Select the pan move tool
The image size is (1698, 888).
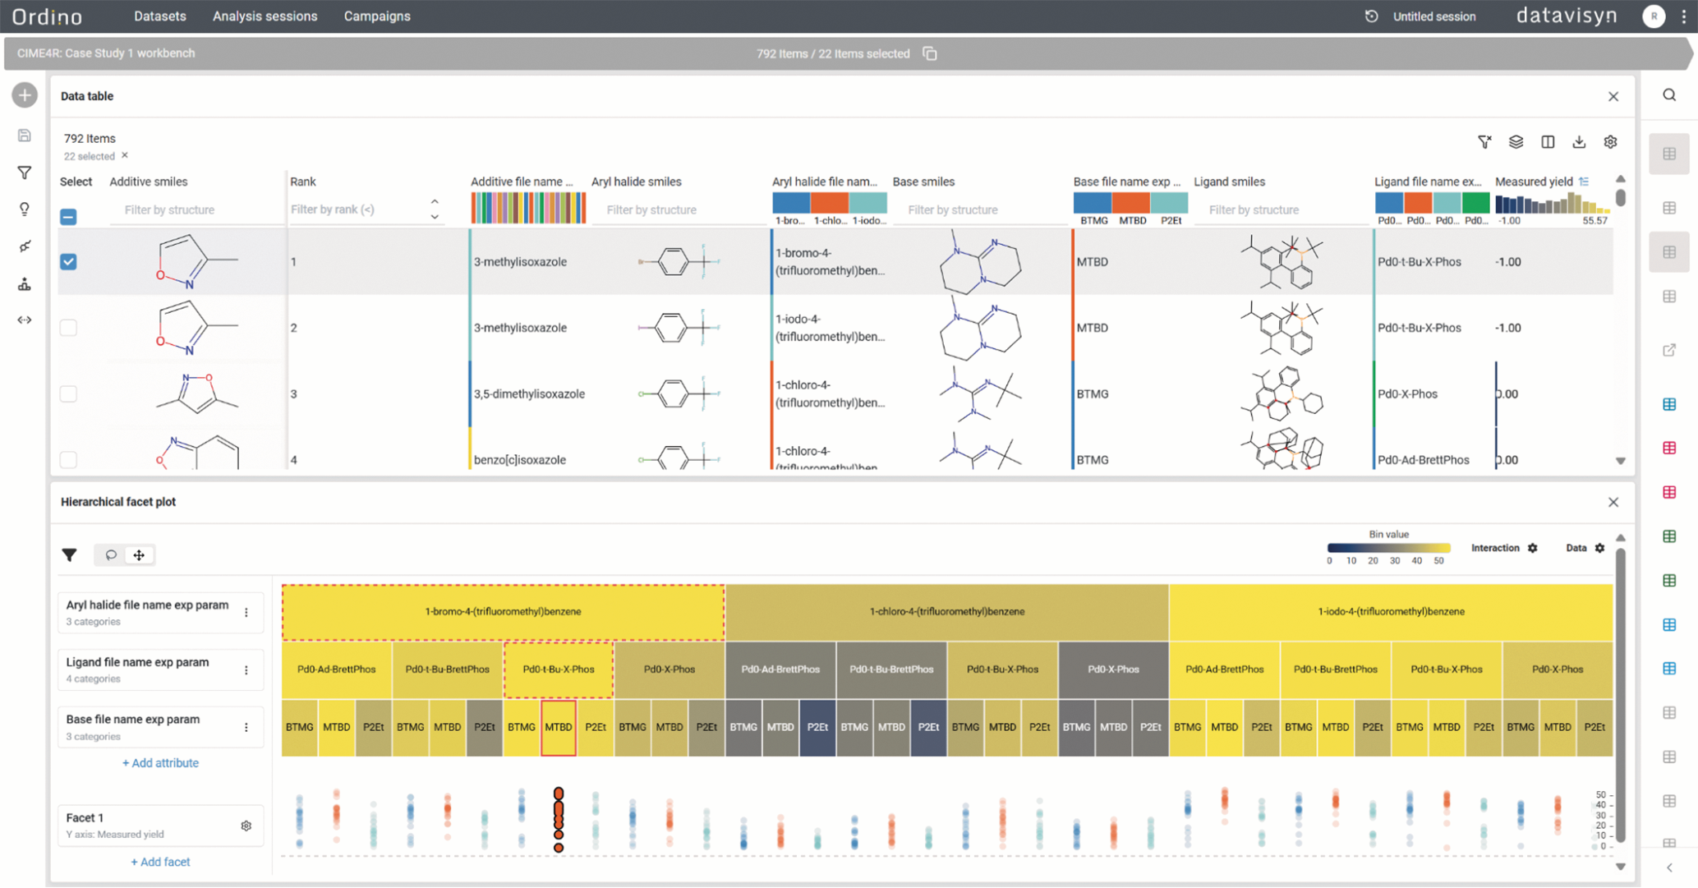point(139,555)
